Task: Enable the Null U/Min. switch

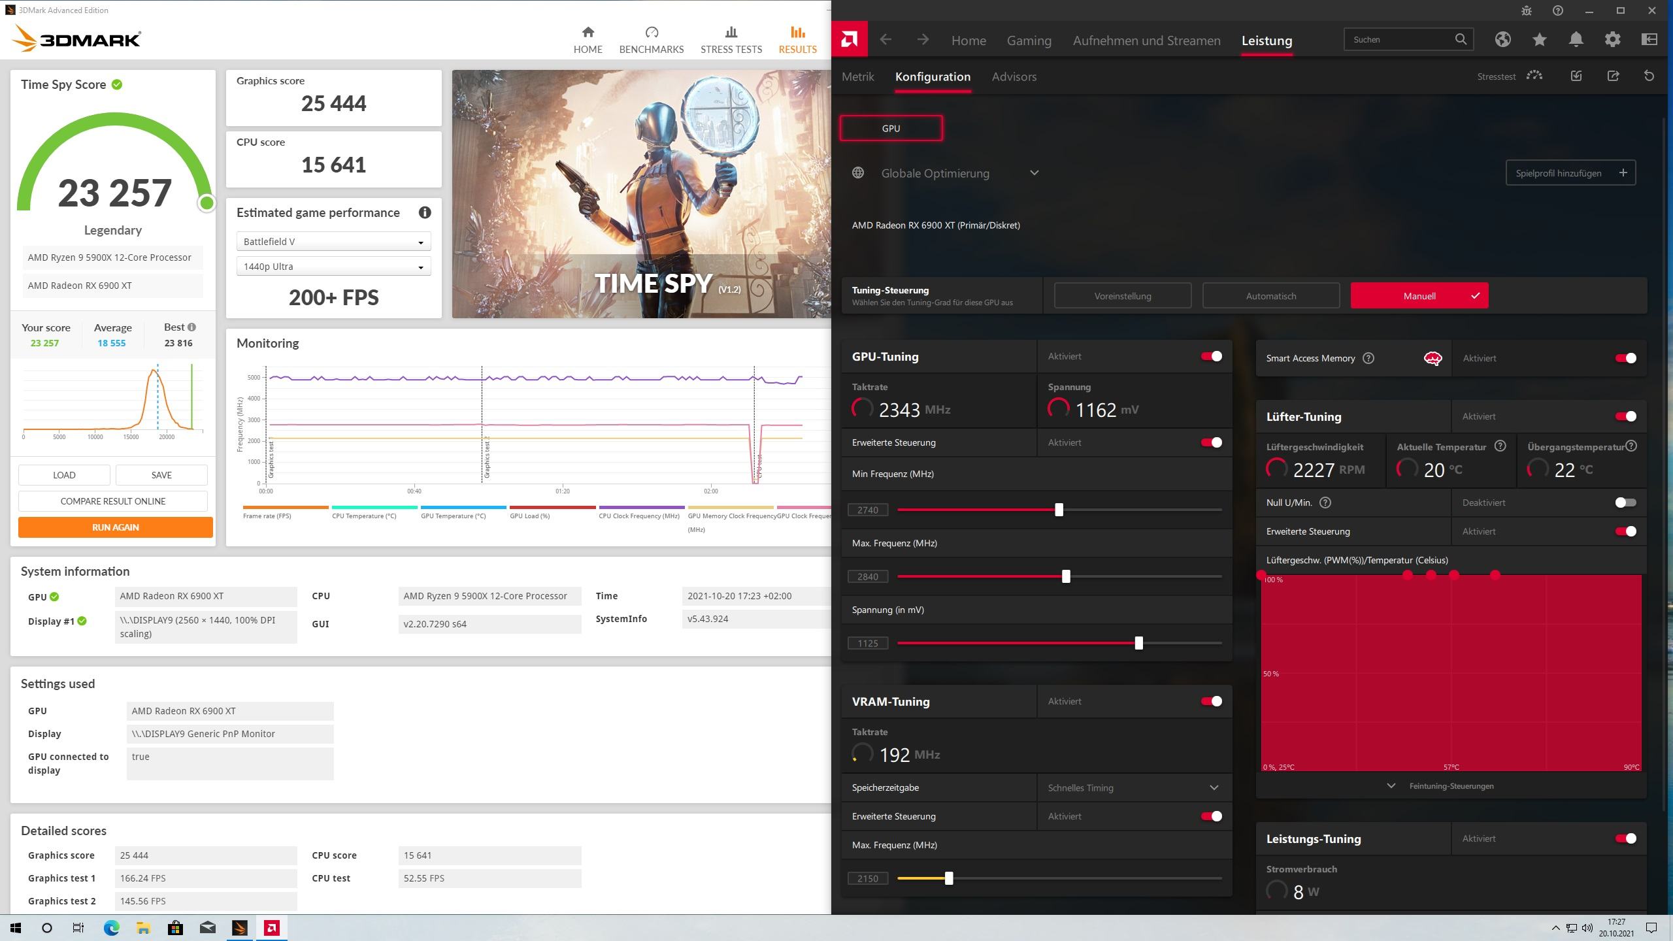Action: pos(1625,503)
